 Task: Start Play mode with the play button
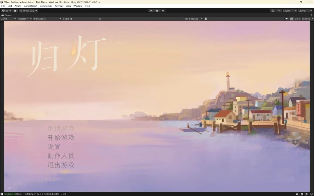151,11
